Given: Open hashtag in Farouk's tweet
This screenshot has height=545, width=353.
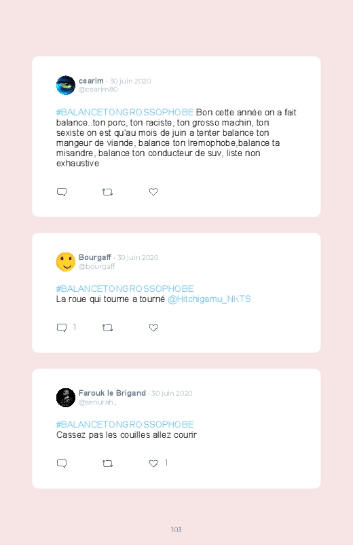Looking at the screenshot, I should [x=125, y=424].
